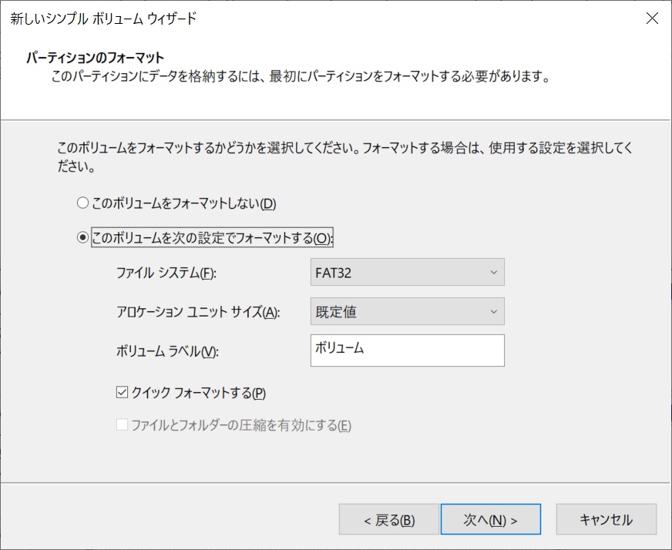This screenshot has width=672, height=550.
Task: Click the title bar text 新しいシンプル ボリューム ウィザード
Action: (103, 18)
